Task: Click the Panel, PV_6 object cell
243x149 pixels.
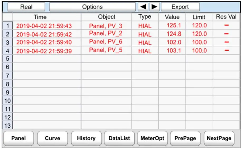Action: pyautogui.click(x=106, y=42)
